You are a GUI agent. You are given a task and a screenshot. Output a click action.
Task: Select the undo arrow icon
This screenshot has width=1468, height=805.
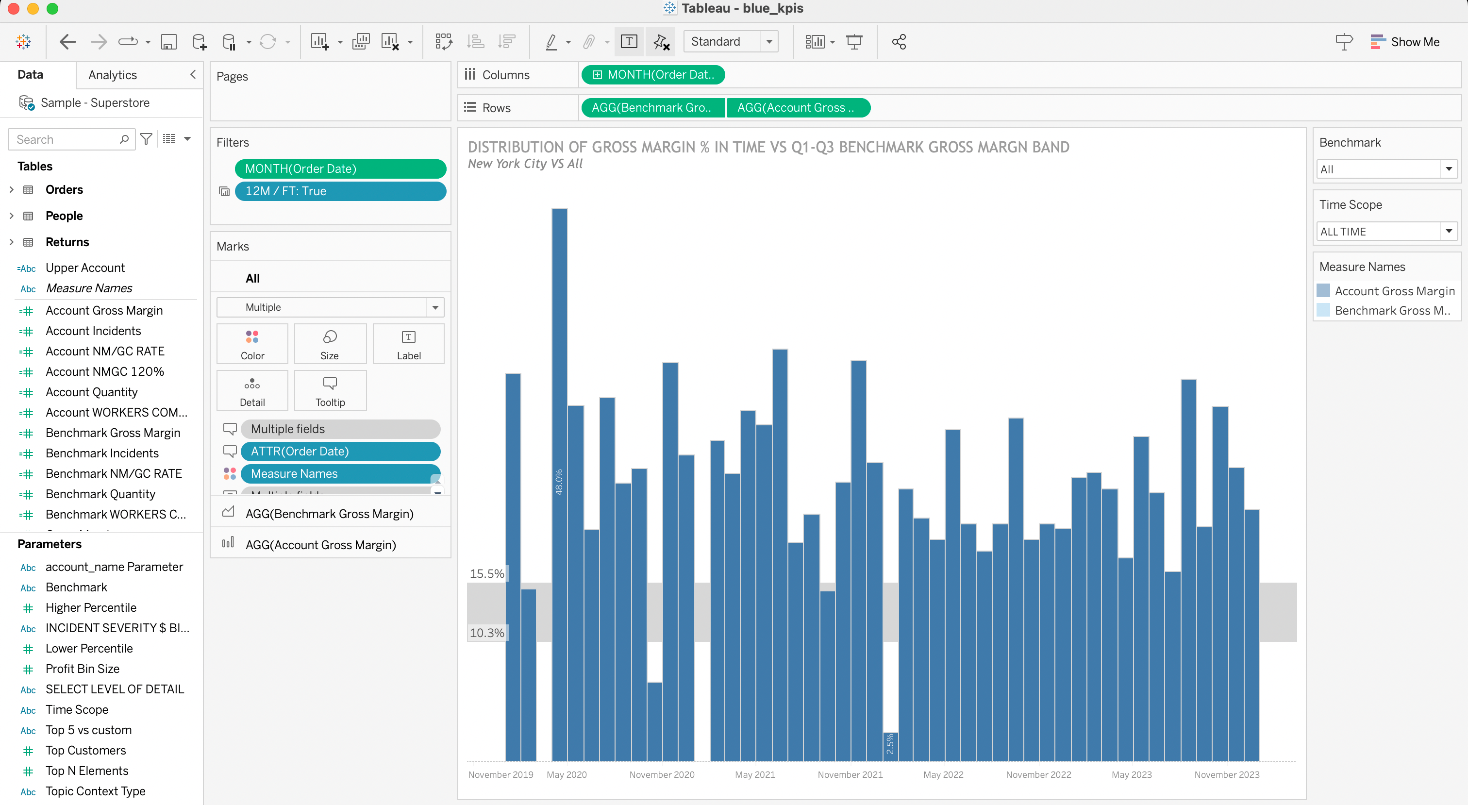tap(67, 42)
